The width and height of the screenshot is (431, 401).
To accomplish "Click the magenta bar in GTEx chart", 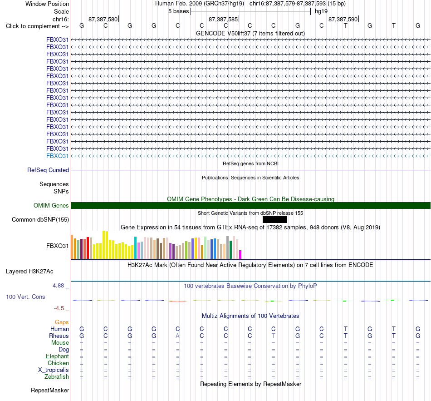I will click(240, 255).
